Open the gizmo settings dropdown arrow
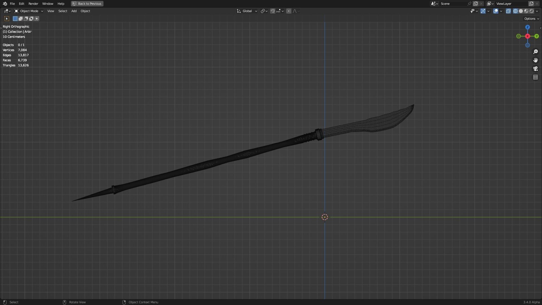Screen dimensions: 542x305 click(x=488, y=11)
